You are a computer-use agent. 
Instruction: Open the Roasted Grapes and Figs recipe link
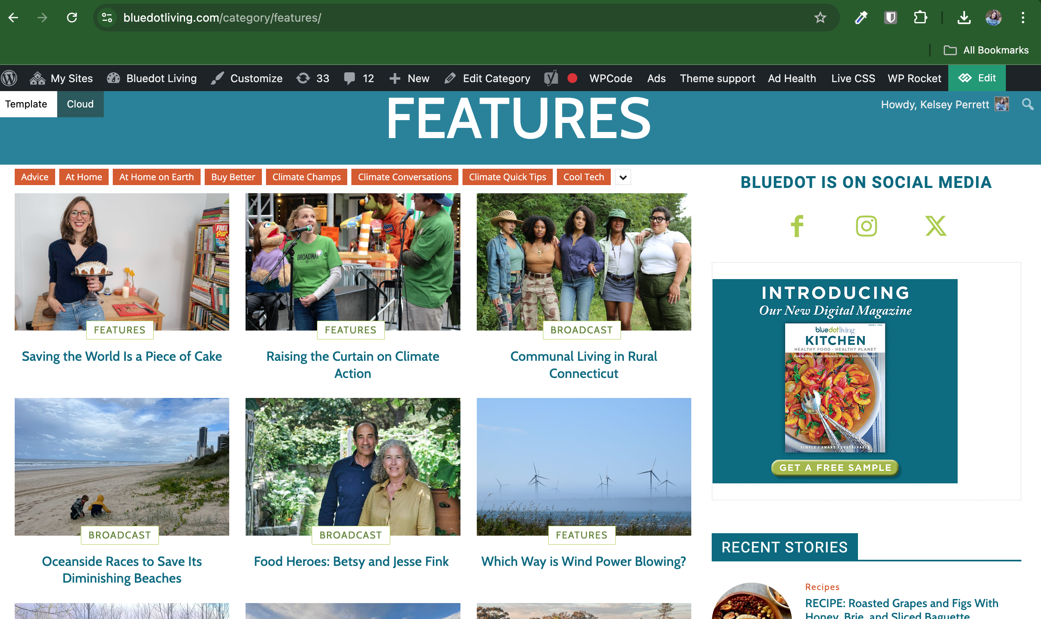pyautogui.click(x=902, y=609)
